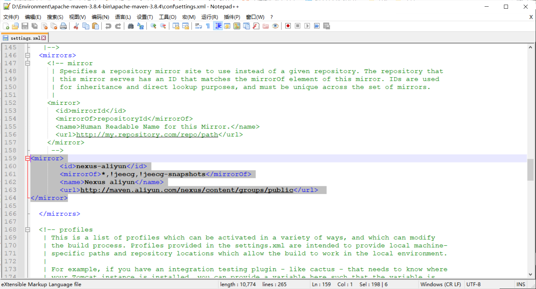
Task: Follow the my.repository.com repo path link
Action: coord(147,134)
